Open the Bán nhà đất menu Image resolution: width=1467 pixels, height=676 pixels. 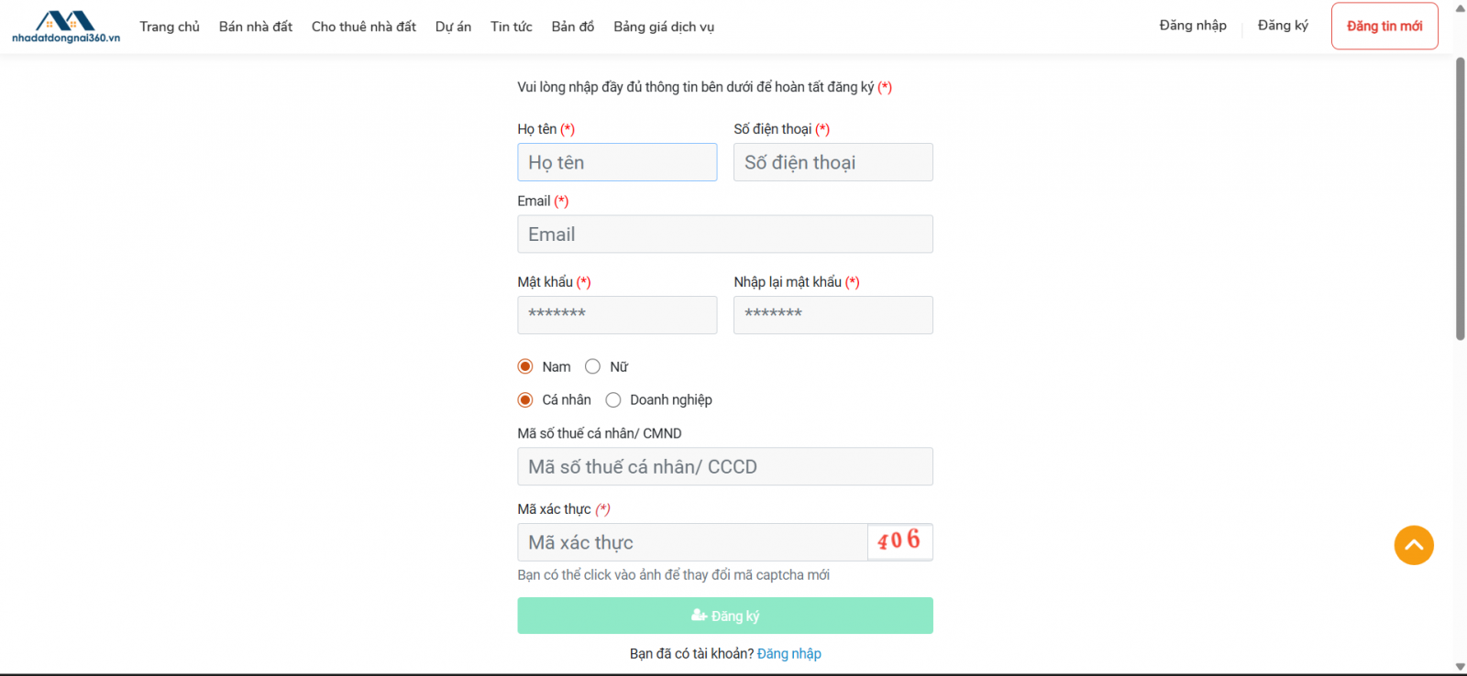tap(256, 27)
